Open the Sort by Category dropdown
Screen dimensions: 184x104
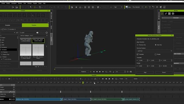(34, 36)
